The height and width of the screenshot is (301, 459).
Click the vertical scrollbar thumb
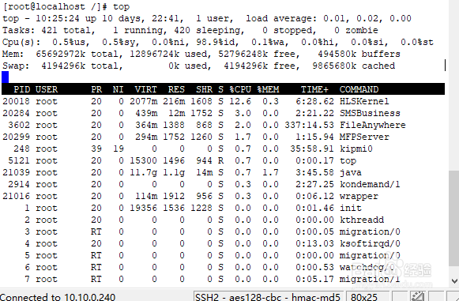(454, 217)
